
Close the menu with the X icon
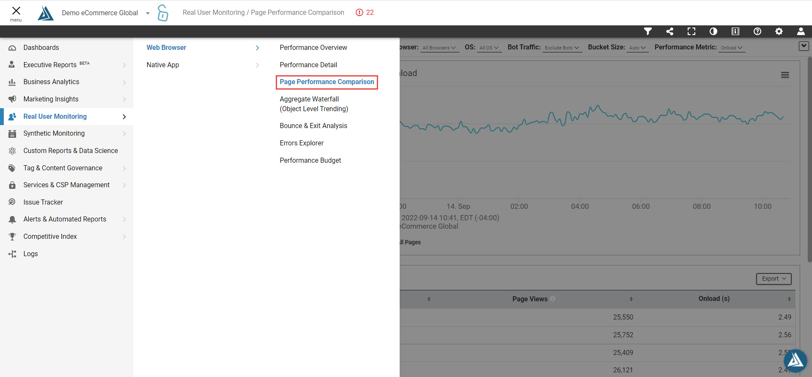[x=16, y=11]
